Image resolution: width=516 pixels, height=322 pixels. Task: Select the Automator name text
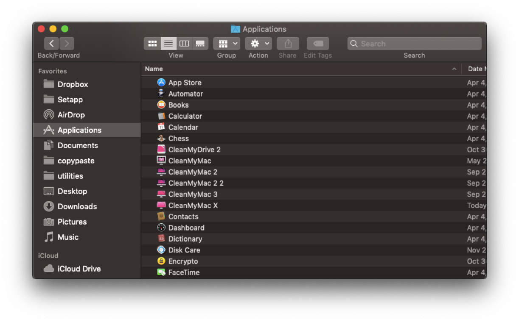[186, 94]
